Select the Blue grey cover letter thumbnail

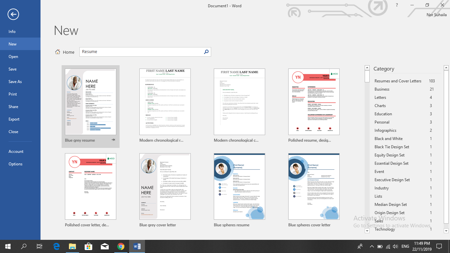pyautogui.click(x=165, y=186)
